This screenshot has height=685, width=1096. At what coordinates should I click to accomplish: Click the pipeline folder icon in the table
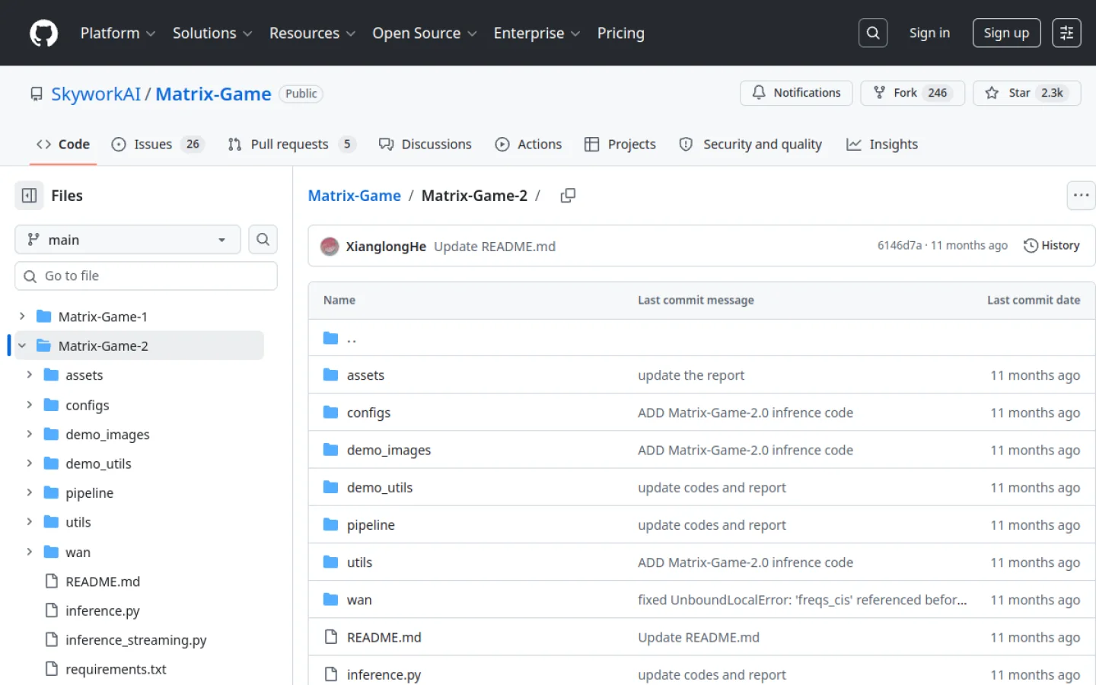[330, 525]
